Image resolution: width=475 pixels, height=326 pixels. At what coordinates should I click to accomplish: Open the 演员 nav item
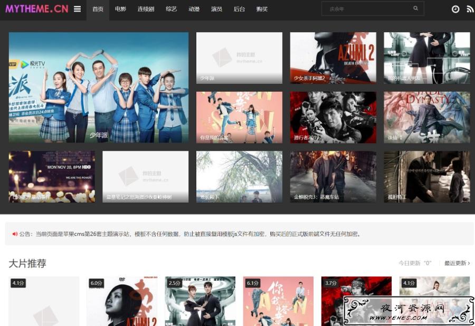point(216,9)
